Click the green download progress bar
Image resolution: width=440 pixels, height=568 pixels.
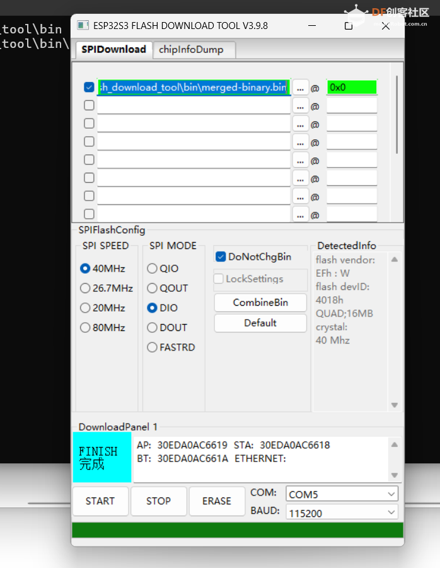tap(238, 530)
